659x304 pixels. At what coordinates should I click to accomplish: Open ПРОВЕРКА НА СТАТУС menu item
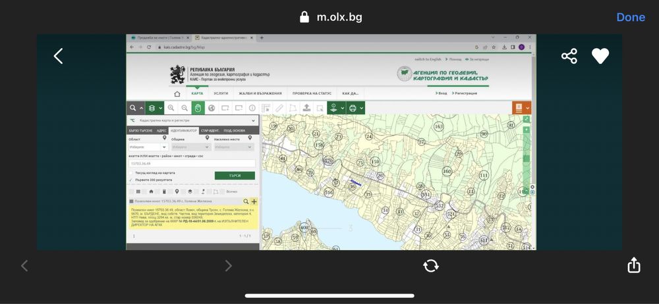(x=312, y=93)
